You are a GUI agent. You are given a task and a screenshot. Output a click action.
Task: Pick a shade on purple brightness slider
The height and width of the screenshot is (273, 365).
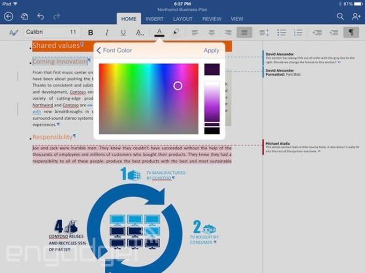(x=212, y=101)
